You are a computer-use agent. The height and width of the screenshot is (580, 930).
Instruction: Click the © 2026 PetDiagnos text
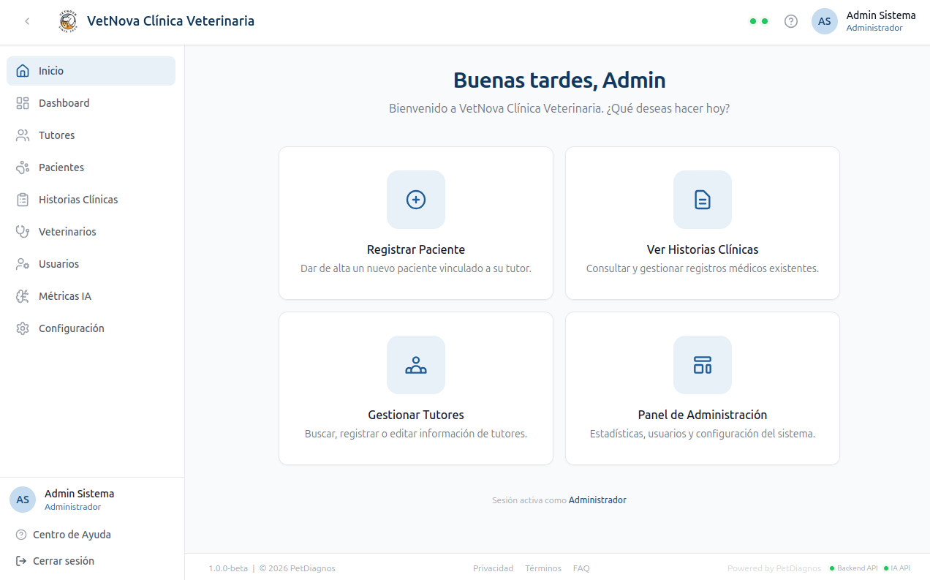(x=297, y=568)
